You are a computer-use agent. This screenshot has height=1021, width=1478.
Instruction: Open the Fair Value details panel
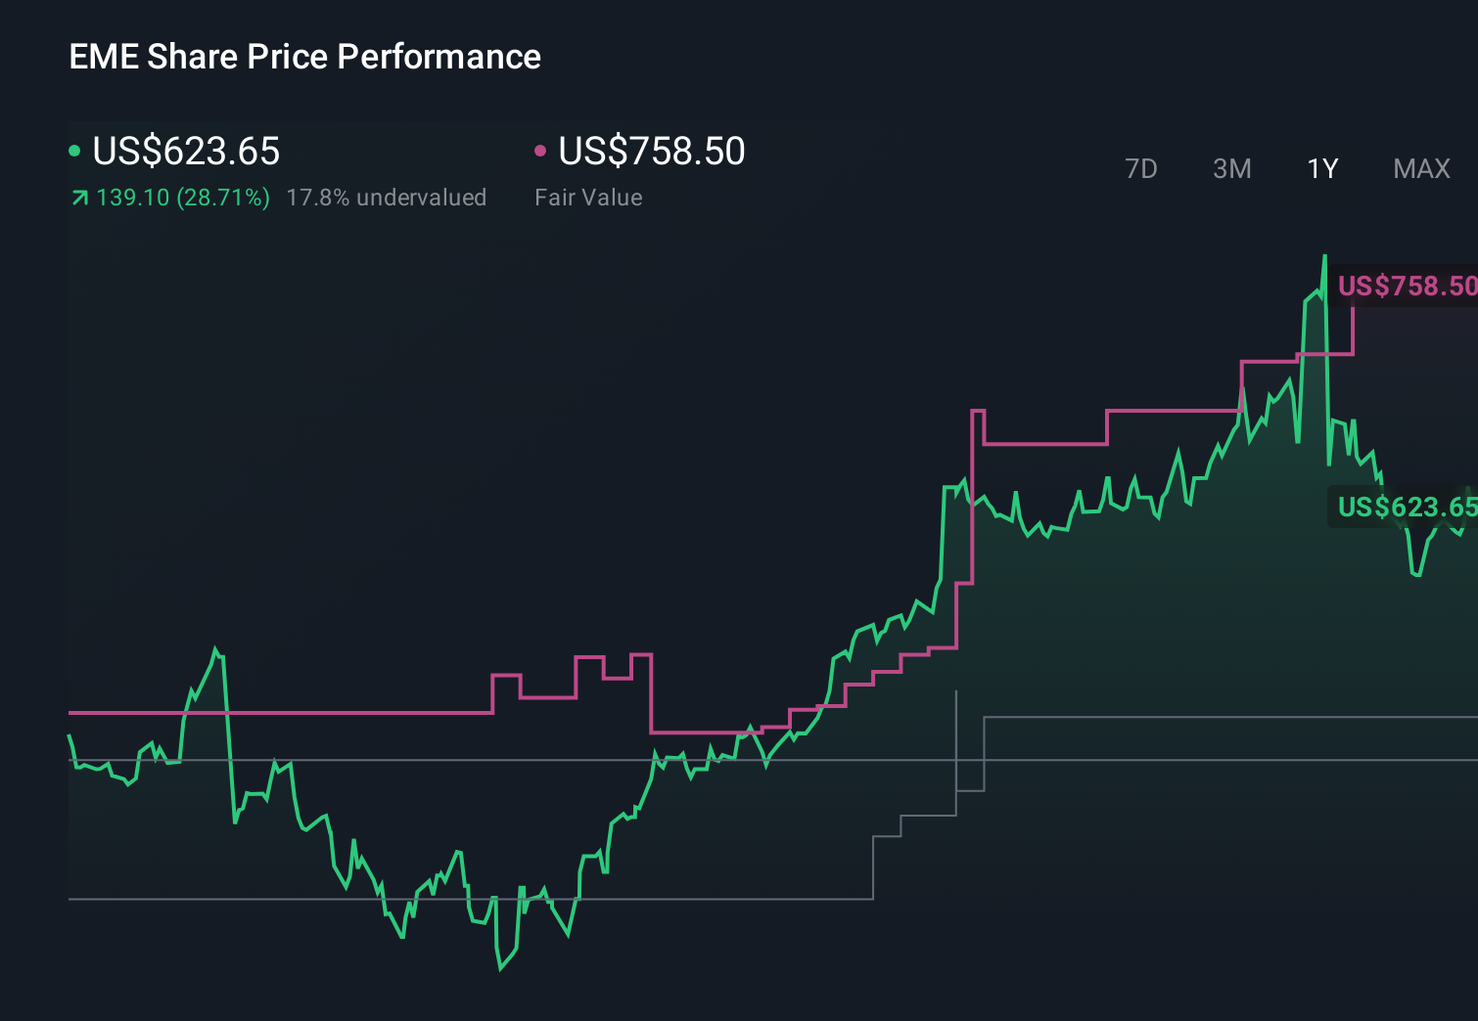click(588, 197)
